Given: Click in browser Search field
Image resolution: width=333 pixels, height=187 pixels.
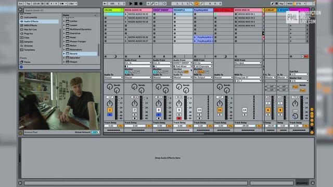Looking at the screenshot, I should pos(62,10).
